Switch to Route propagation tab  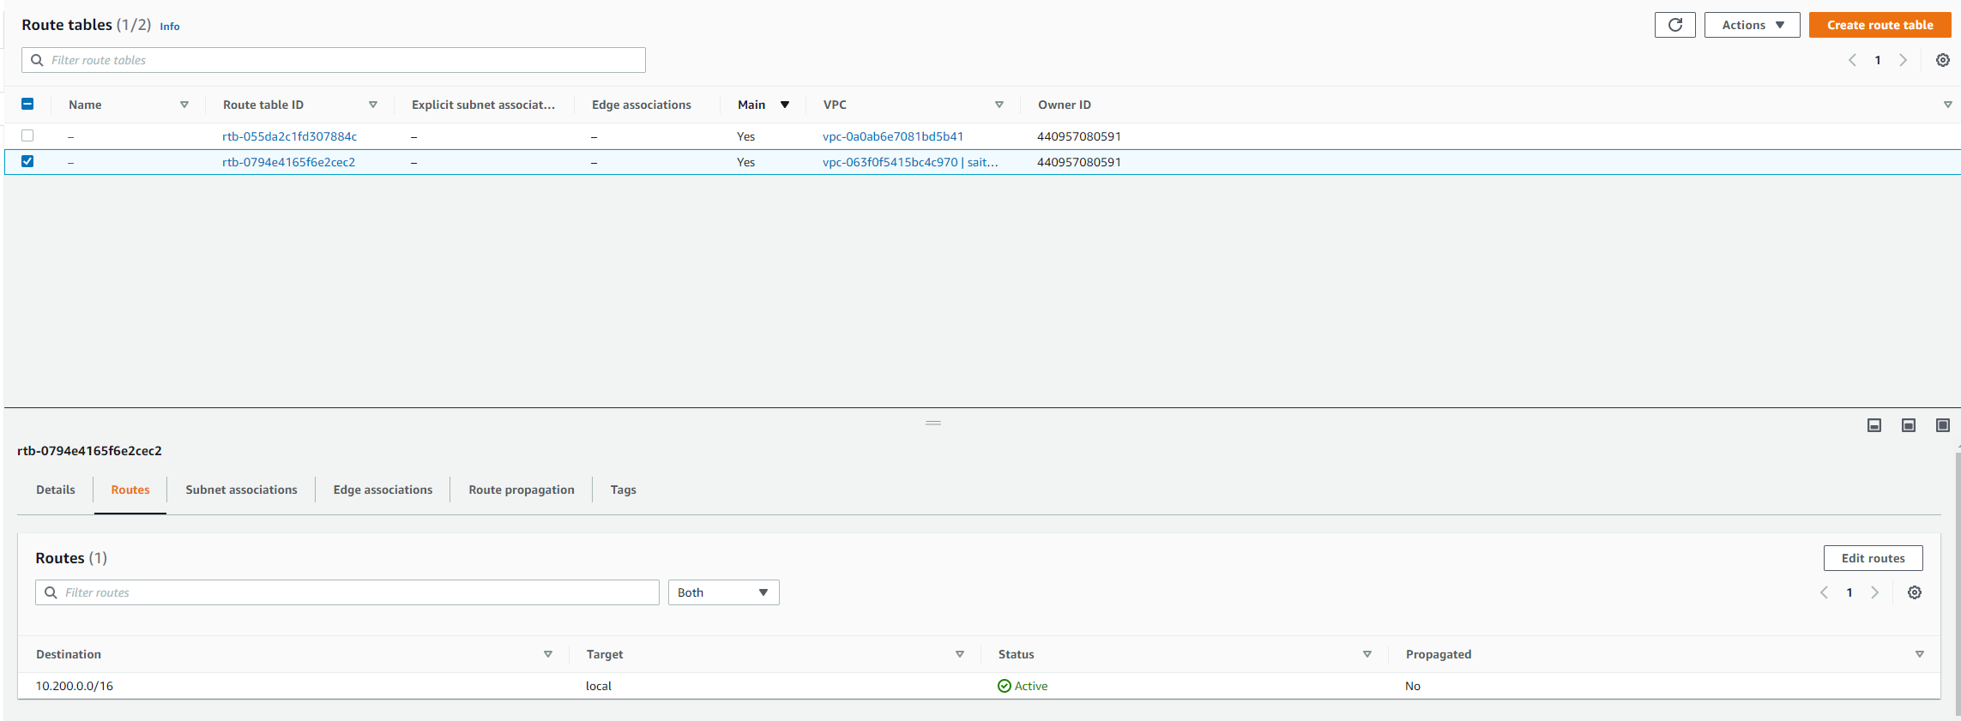click(522, 490)
